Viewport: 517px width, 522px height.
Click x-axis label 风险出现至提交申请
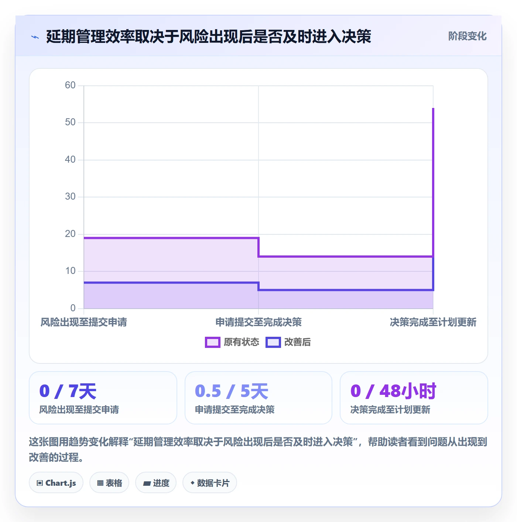tap(84, 322)
